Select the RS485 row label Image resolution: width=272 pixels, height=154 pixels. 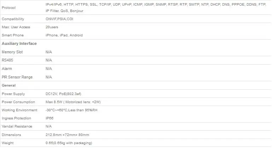[x=7, y=60]
